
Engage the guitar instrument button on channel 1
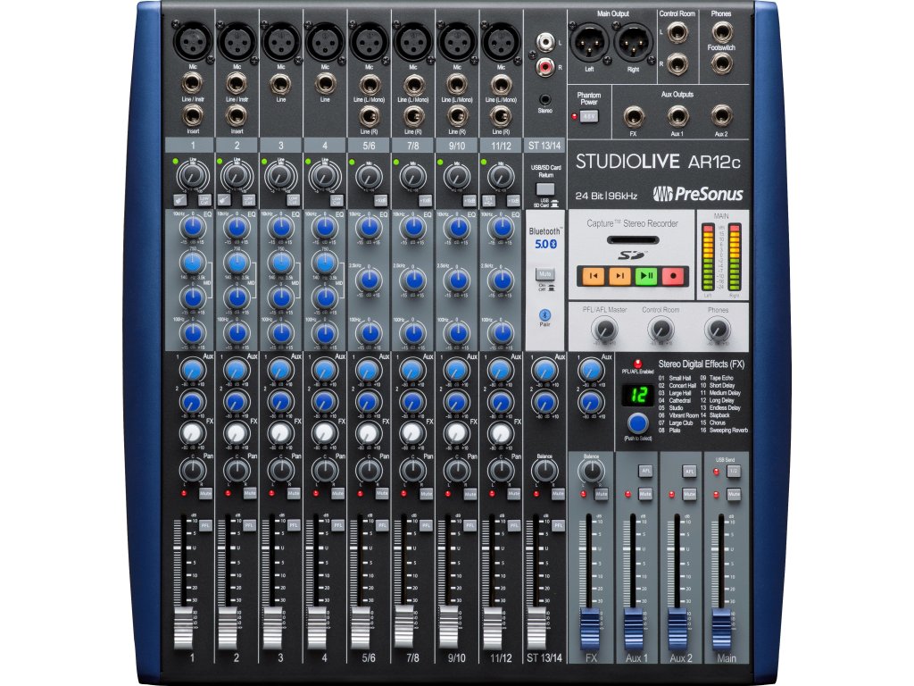181,199
